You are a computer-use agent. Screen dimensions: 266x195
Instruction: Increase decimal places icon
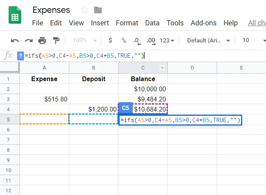click(x=151, y=41)
